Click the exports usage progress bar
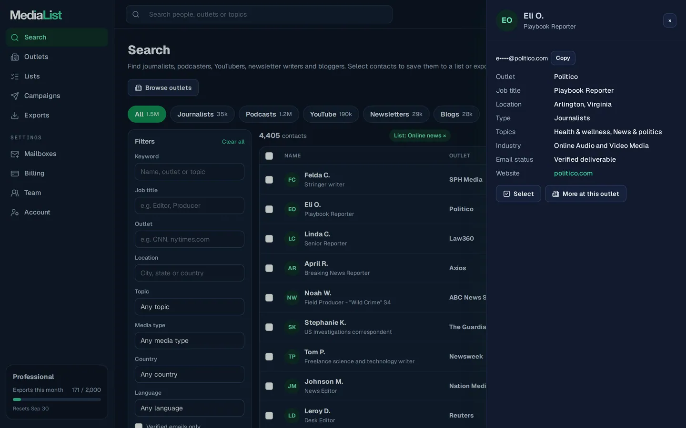Image resolution: width=686 pixels, height=428 pixels. pos(57,399)
